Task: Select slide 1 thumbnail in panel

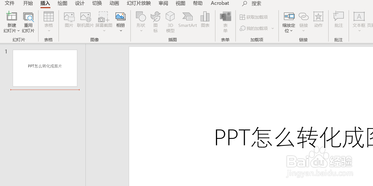Action: coord(45,68)
